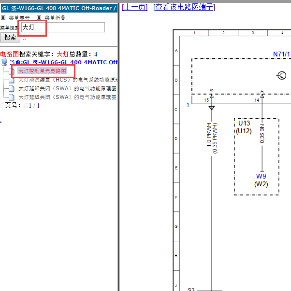
Task: Click the 菜单展开 expand-menu icon
Action: tap(3, 18)
